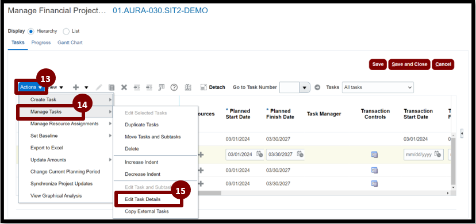This screenshot has height=224, width=476.
Task: Click horizontal scrollbar right arrow
Action: pyautogui.click(x=447, y=193)
